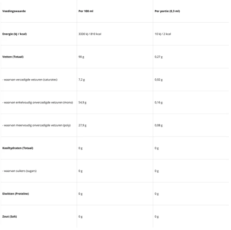Screen dimensions: 231x230
Task: Select the 10 kJ / 2 kcal value
Action: (163, 34)
